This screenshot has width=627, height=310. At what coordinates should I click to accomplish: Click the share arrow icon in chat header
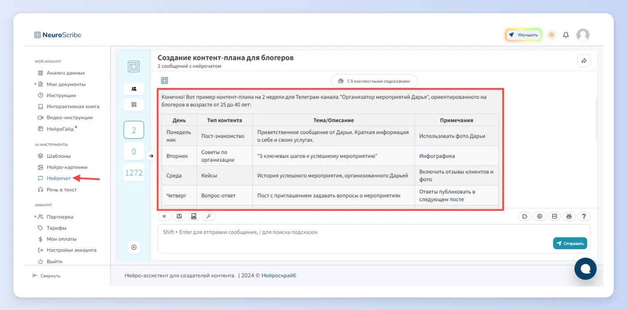(x=584, y=61)
